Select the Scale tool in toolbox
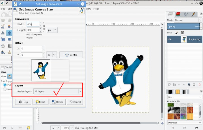Viewport: 203px width, 130px height. pyautogui.click(x=3, y=39)
